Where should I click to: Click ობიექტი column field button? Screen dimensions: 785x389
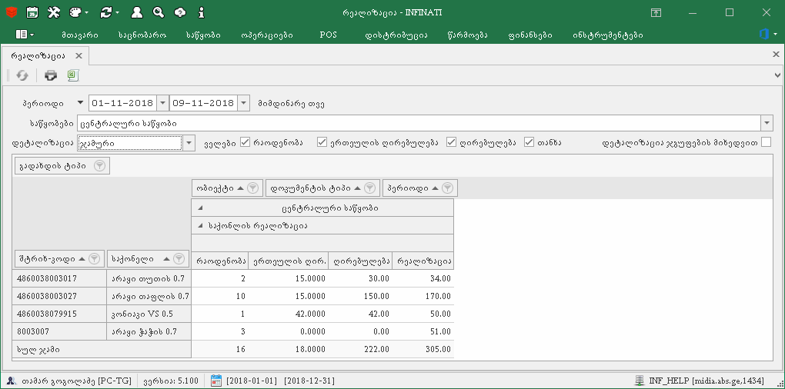[x=227, y=188]
